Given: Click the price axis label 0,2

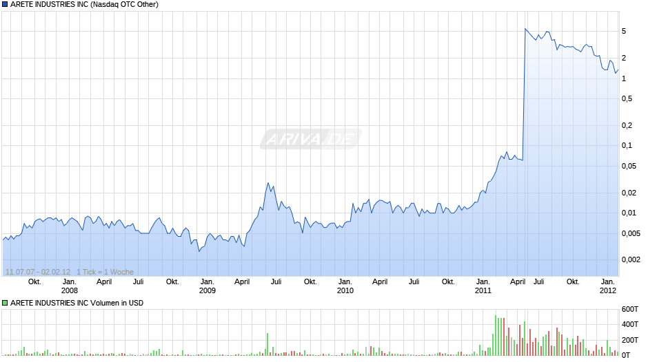Looking at the screenshot, I should point(627,125).
